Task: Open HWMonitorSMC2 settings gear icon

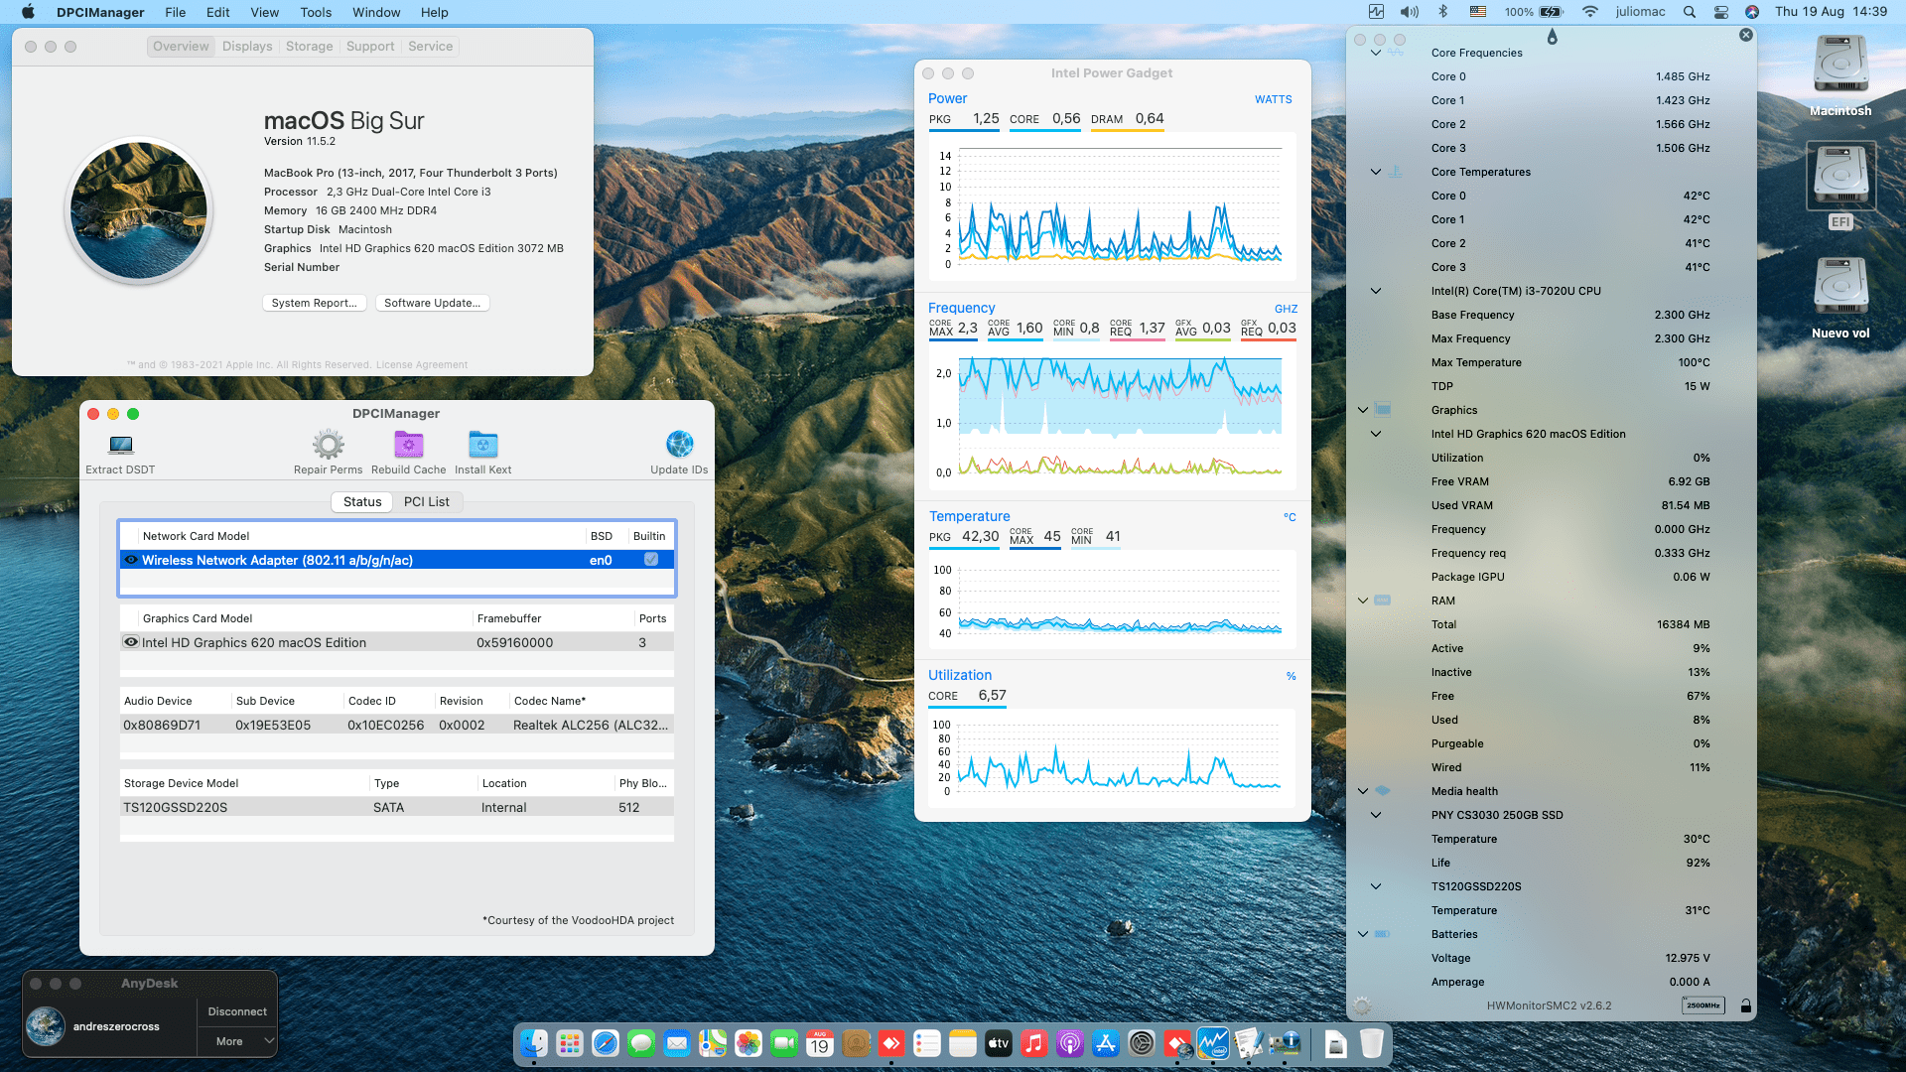Action: [x=1362, y=1005]
